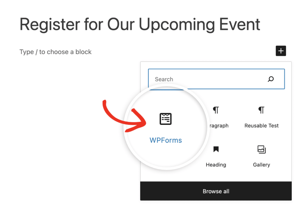Select the Heading label text
302x210 pixels.
point(216,165)
